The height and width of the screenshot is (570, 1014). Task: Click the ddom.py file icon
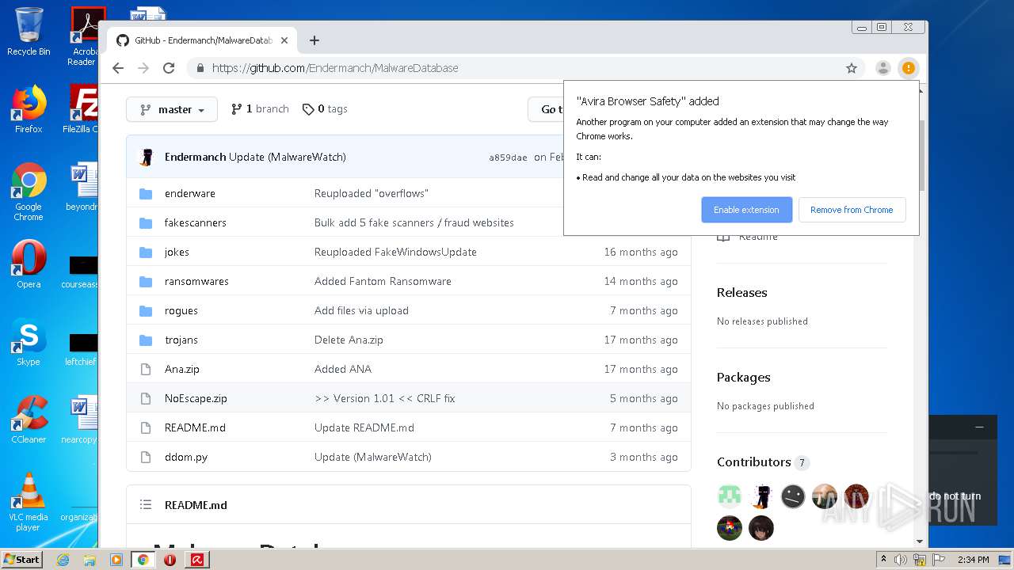pyautogui.click(x=146, y=457)
